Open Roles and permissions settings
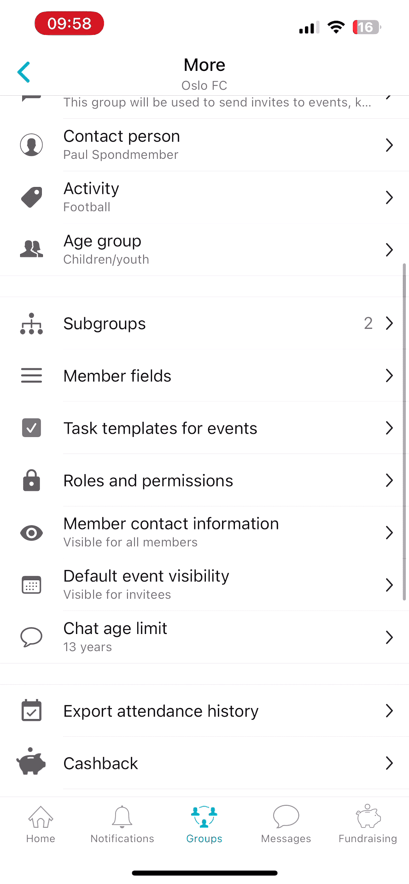409x884 pixels. coord(148,481)
